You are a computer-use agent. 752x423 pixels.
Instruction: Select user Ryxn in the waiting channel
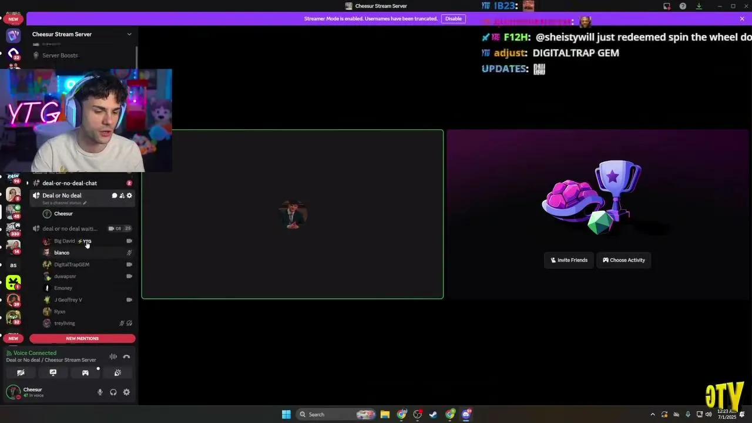click(59, 311)
